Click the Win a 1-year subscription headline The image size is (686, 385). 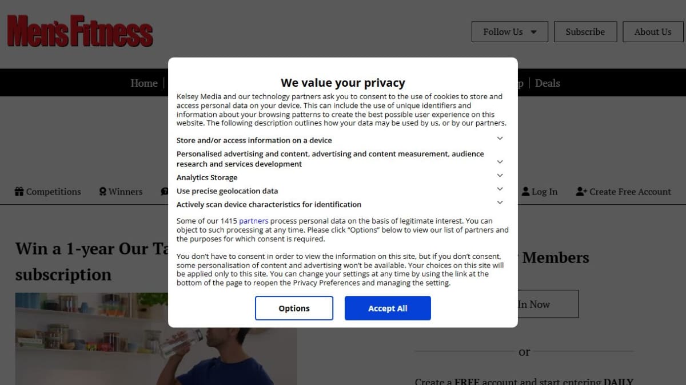[91, 261]
